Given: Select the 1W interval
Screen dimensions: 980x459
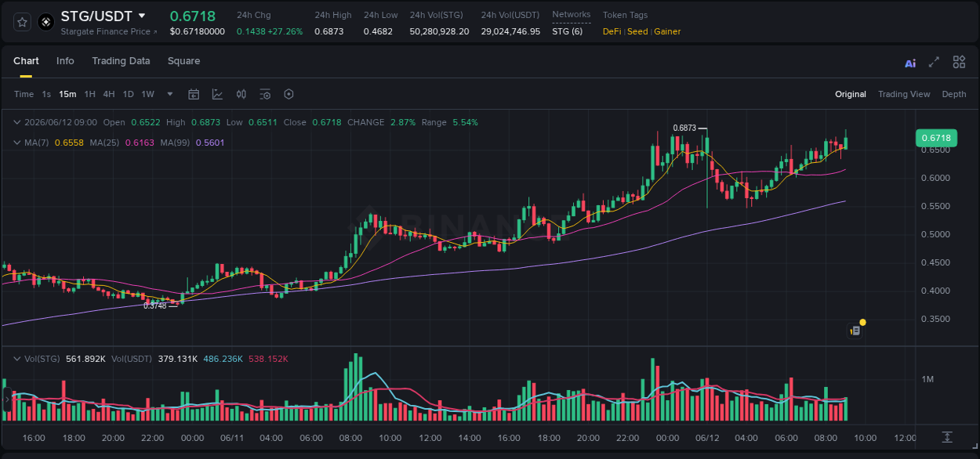Looking at the screenshot, I should (x=147, y=94).
